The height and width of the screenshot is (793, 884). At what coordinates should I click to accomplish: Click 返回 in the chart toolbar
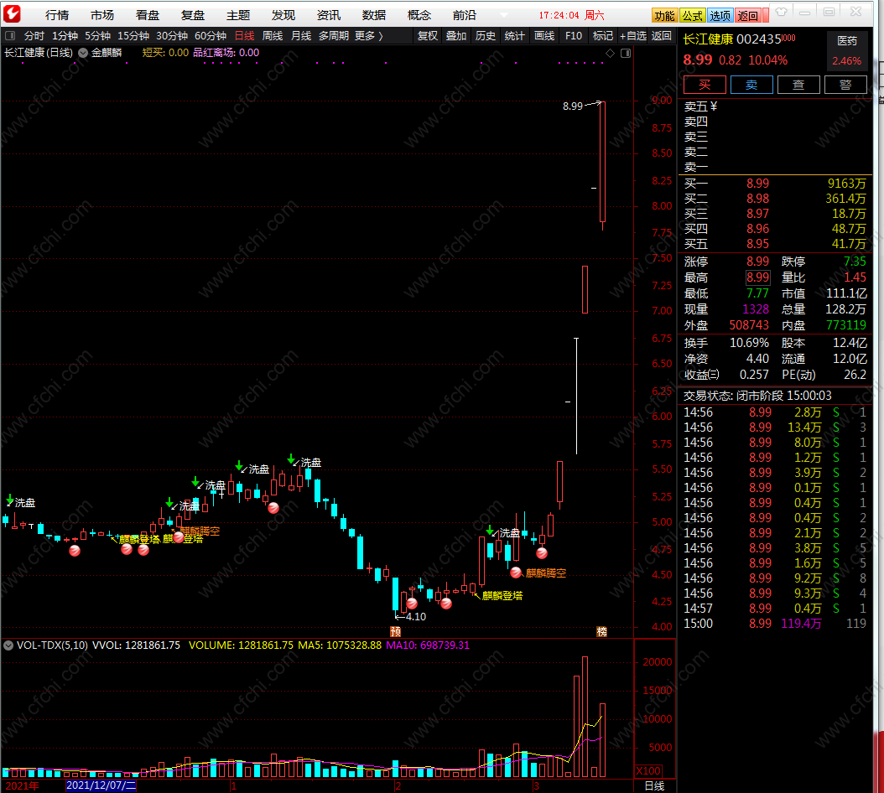(x=661, y=36)
